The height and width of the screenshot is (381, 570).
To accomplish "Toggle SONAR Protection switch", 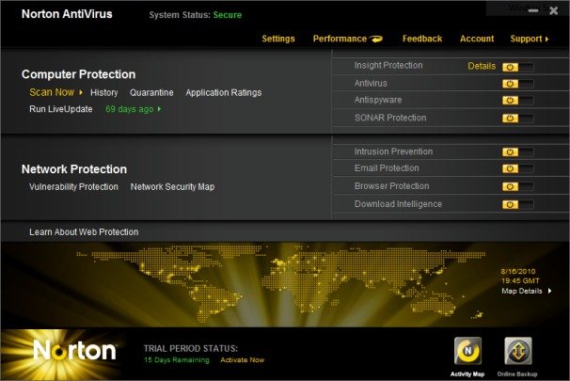I will (517, 118).
